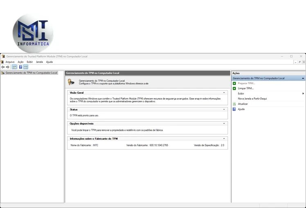Collapse the Ações group header arrow
306x208 pixels.
pos(303,78)
